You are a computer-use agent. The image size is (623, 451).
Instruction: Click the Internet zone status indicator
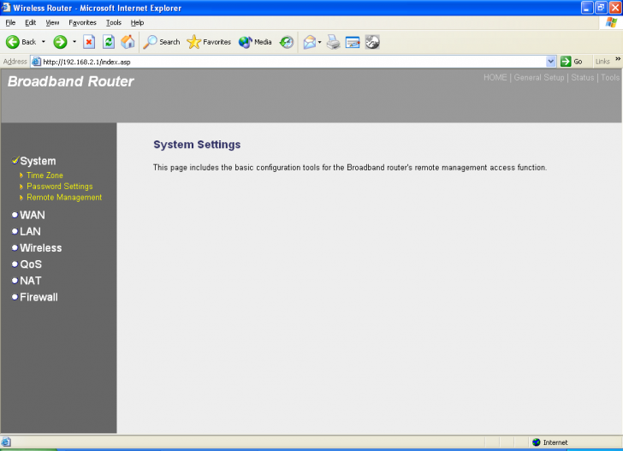(550, 442)
